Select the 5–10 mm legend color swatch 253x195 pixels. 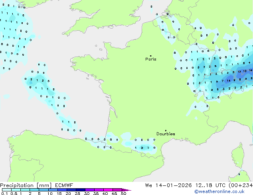pyautogui.click(x=43, y=190)
